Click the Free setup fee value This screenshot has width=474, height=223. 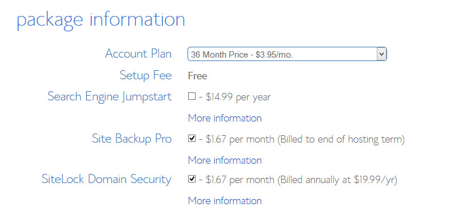coord(197,76)
